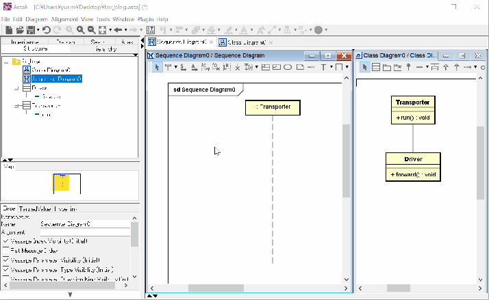Click the Transporter lifeline box in sequence diagram
The width and height of the screenshot is (489, 300).
(x=272, y=107)
